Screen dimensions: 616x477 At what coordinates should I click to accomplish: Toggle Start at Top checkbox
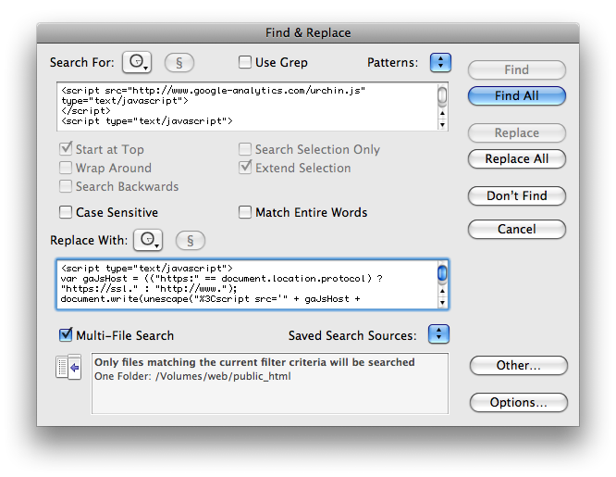click(x=66, y=149)
